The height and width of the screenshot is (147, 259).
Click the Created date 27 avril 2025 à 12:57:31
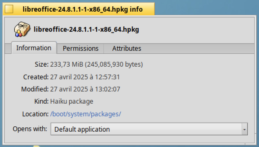85,77
